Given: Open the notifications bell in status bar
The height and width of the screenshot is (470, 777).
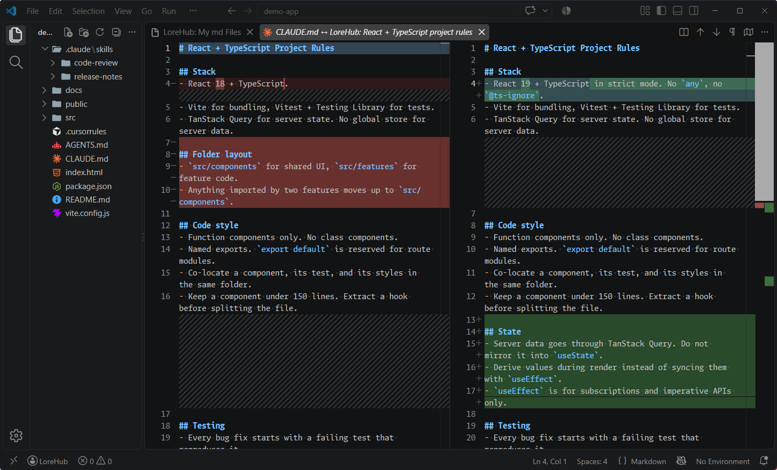Looking at the screenshot, I should 764,461.
